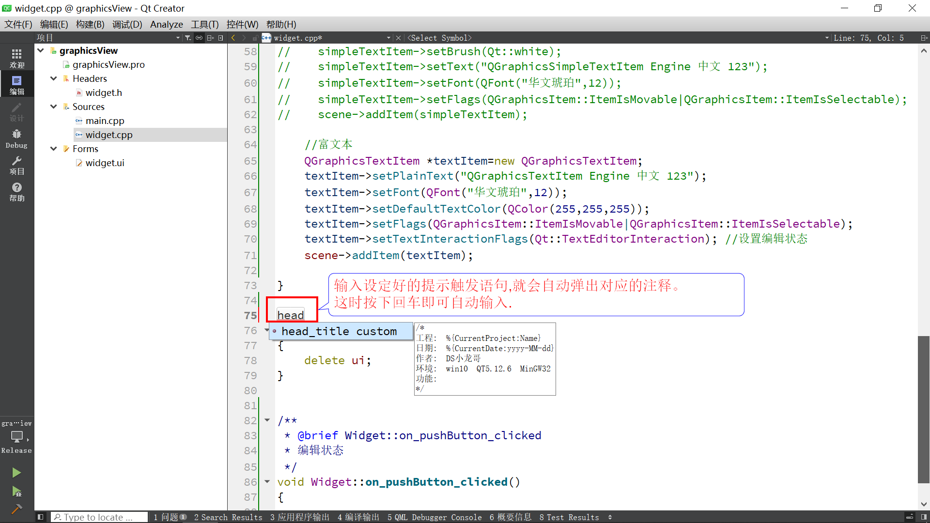Open the Welcome (欢迎) mode
This screenshot has height=523, width=930.
tap(16, 58)
